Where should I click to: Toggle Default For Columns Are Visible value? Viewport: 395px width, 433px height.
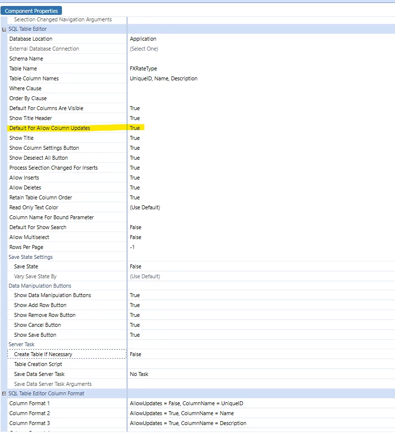135,109
